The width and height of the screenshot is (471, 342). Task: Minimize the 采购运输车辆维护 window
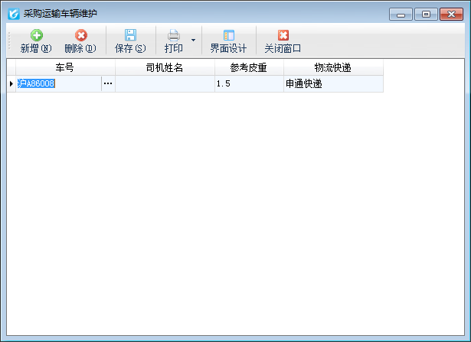click(x=401, y=14)
